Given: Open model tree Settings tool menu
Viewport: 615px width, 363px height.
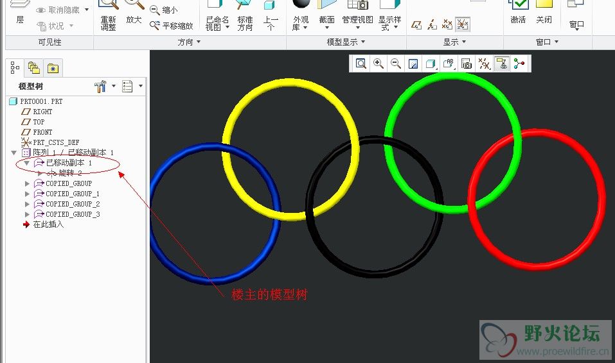Looking at the screenshot, I should pyautogui.click(x=105, y=86).
